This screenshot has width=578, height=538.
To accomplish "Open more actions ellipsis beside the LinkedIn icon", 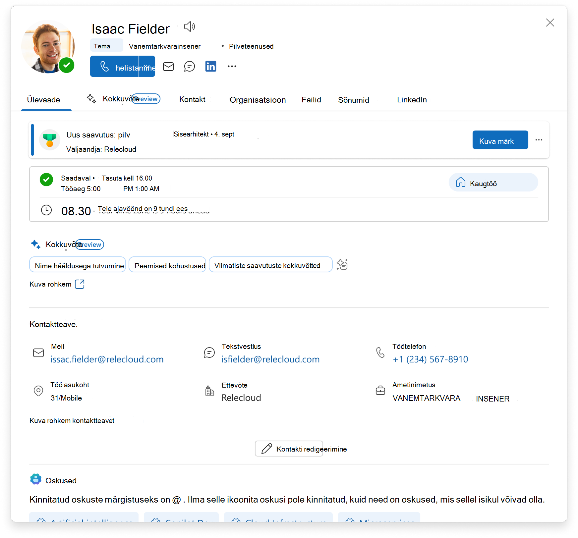I will tap(232, 67).
